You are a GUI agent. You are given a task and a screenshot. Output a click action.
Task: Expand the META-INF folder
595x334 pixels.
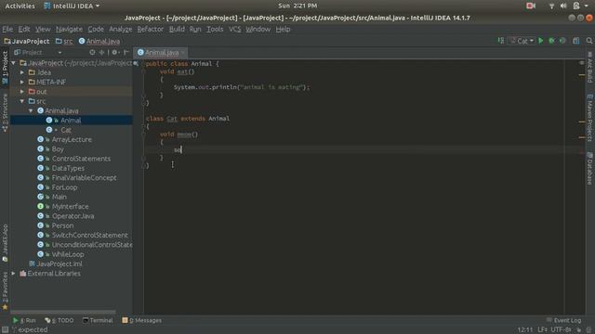point(22,82)
